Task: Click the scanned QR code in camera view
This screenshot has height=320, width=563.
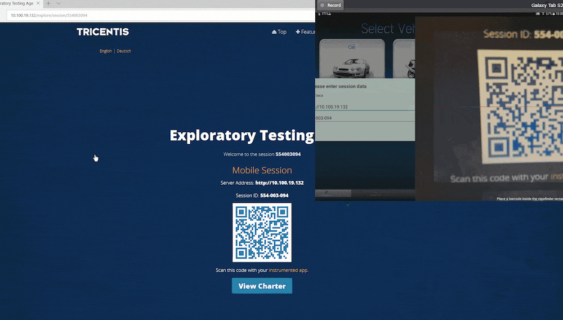Action: 520,106
